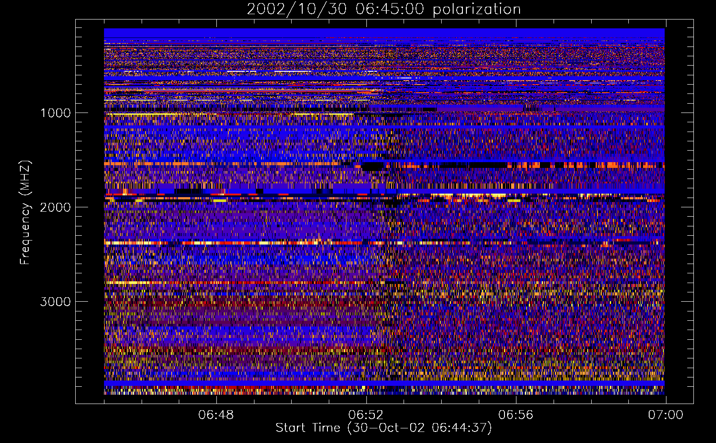
Task: Click the 3000 frequency tick label
Action: (x=55, y=302)
